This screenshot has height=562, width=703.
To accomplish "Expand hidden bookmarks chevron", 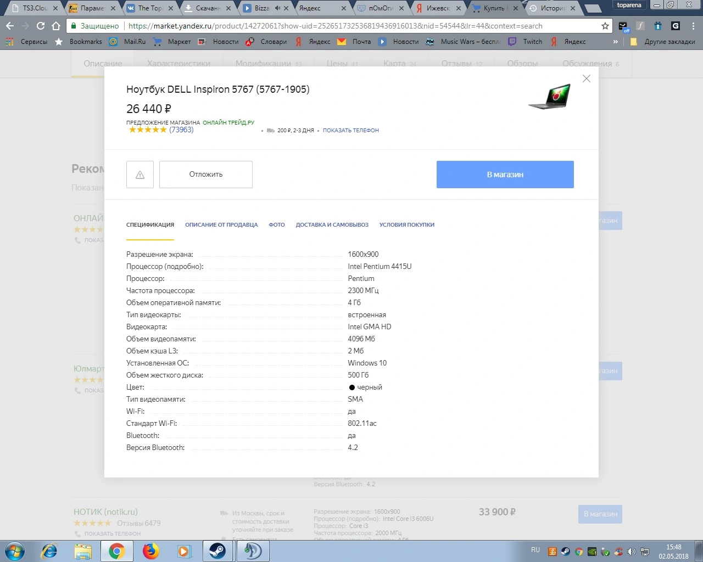I will [615, 42].
